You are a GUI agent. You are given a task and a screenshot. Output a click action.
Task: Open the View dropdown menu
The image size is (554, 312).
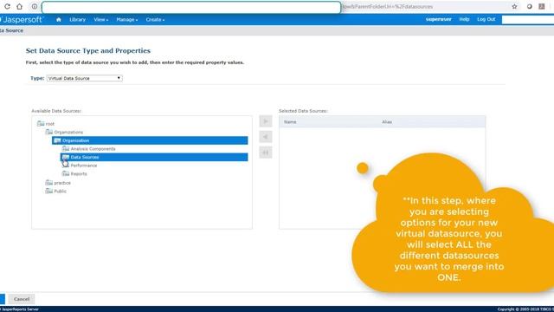pyautogui.click(x=101, y=19)
